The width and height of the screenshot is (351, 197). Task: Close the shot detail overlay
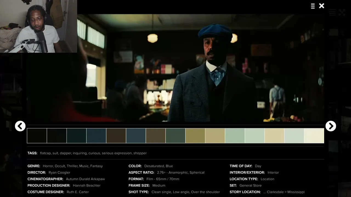pyautogui.click(x=322, y=6)
